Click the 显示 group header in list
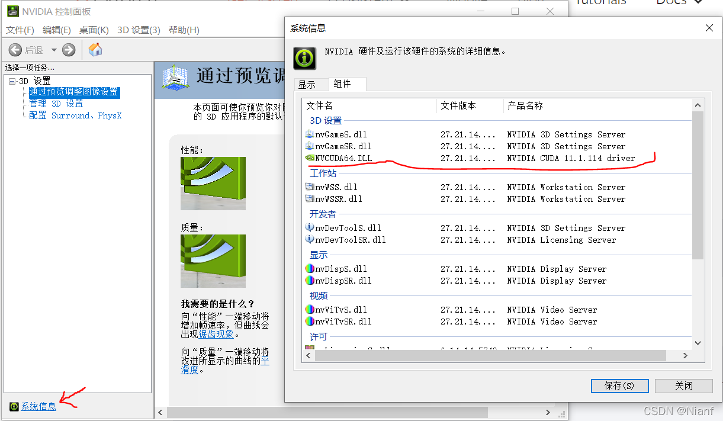723x421 pixels. coord(319,255)
